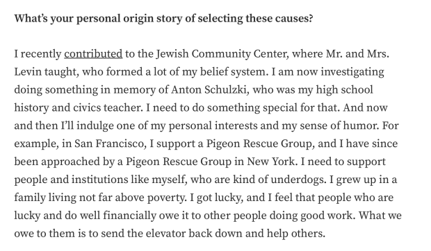
Task: Open the underlined "contributed" link
Action: coord(93,53)
